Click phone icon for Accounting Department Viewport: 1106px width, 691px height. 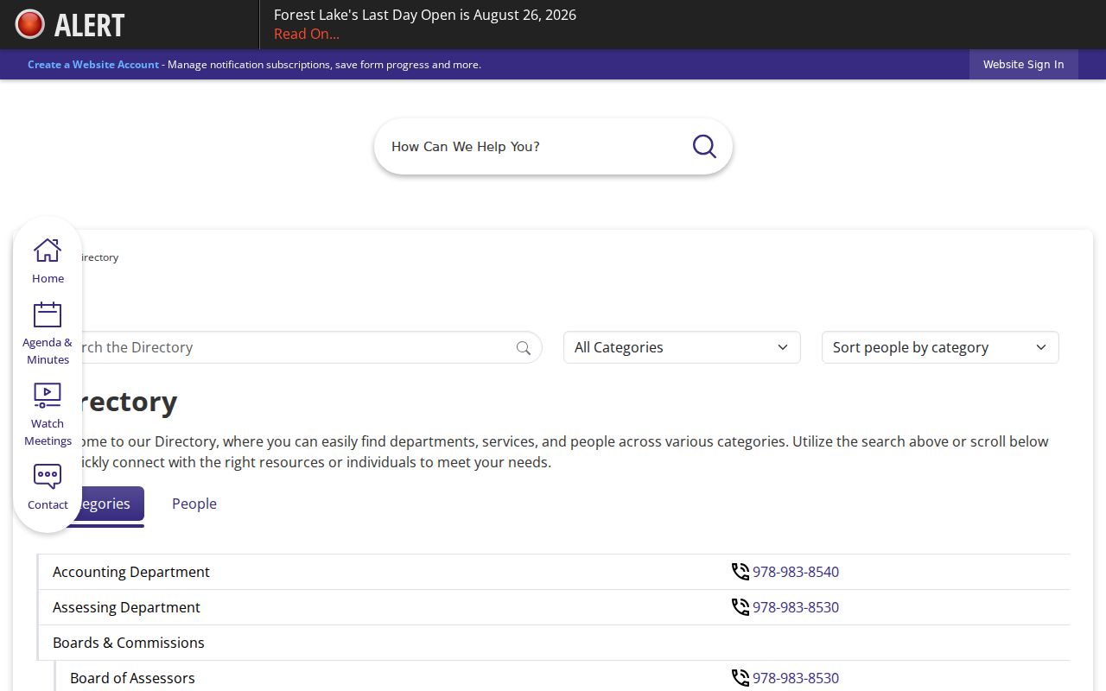[x=741, y=572]
